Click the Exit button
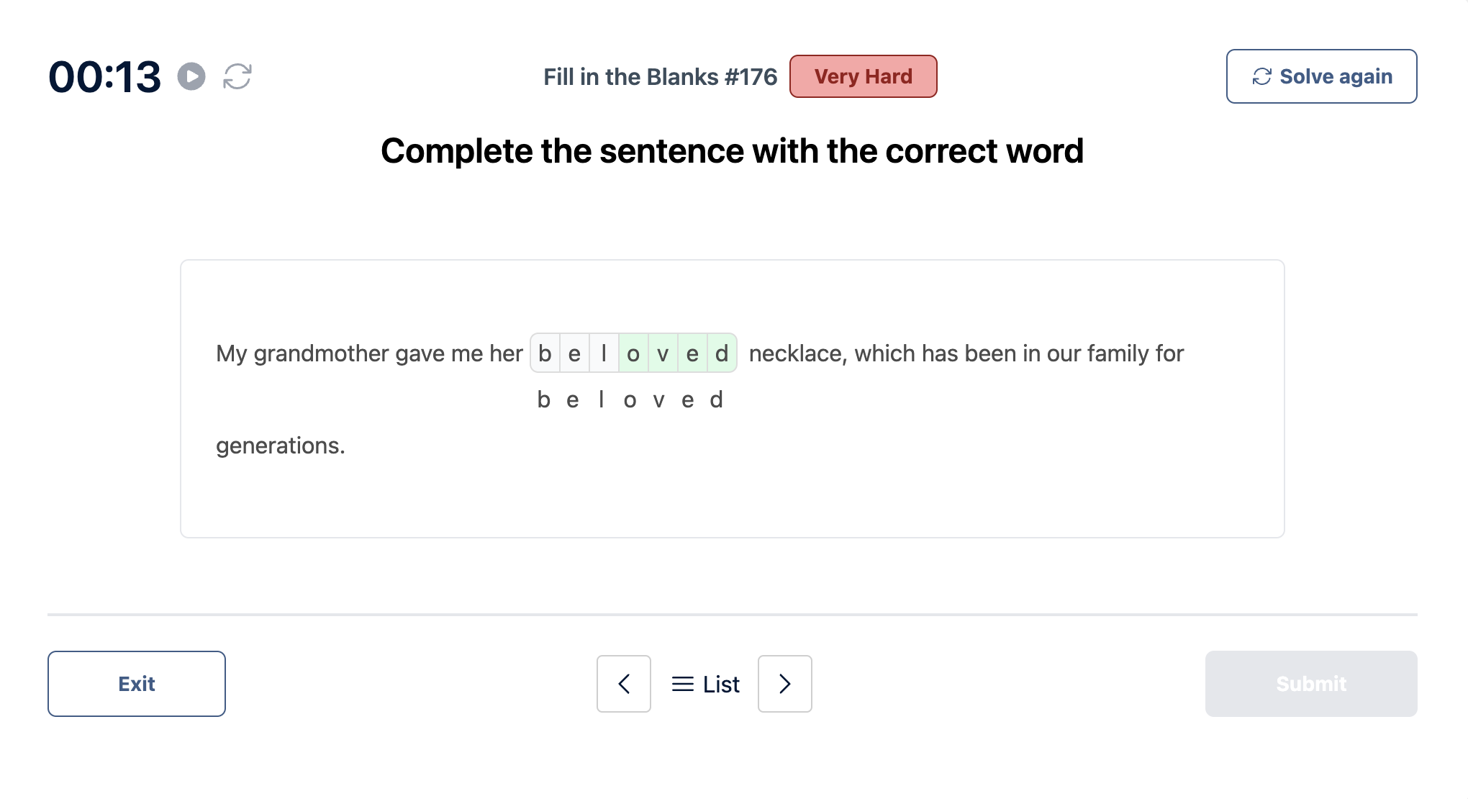This screenshot has height=799, width=1468. point(137,684)
